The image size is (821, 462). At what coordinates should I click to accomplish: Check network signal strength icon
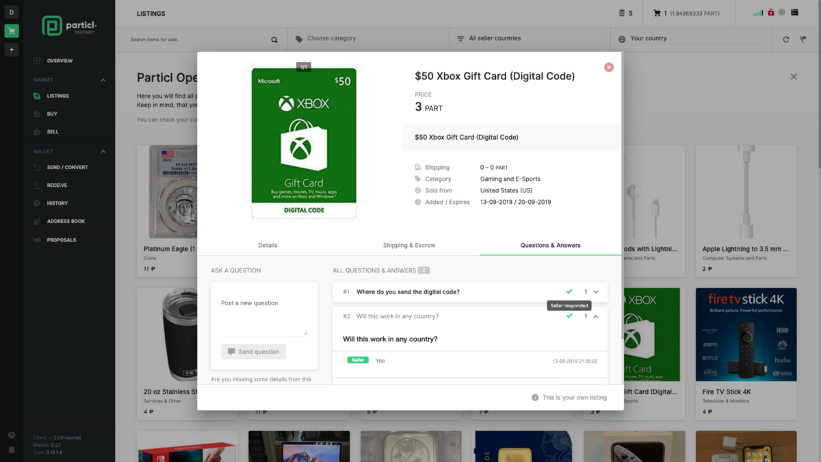click(x=758, y=12)
